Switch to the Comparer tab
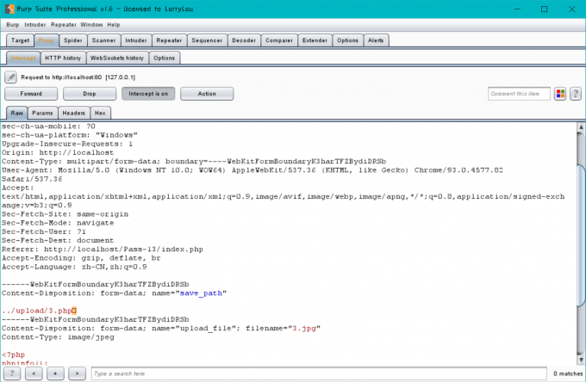 click(x=279, y=40)
